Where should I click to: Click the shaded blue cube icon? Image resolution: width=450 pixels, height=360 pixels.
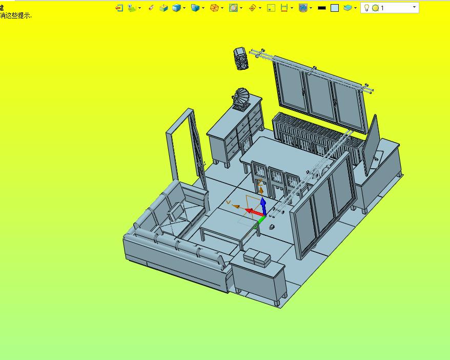tap(176, 8)
